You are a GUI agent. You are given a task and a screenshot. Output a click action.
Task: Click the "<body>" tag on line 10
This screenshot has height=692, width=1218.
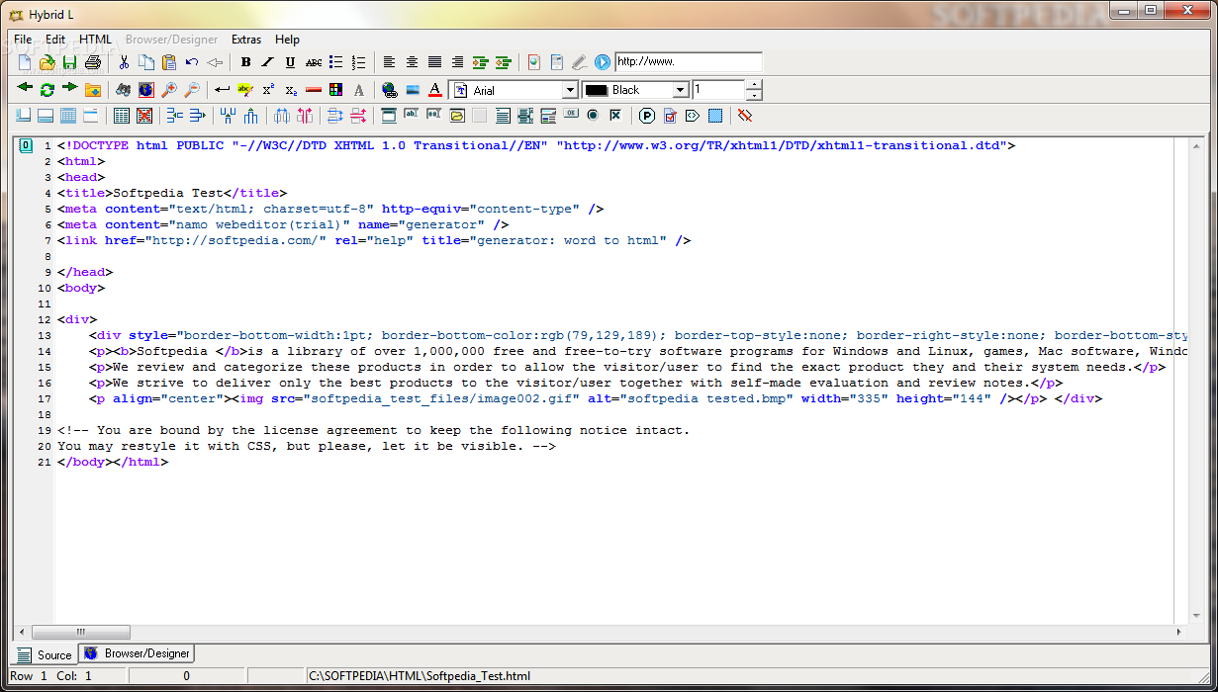pos(81,288)
